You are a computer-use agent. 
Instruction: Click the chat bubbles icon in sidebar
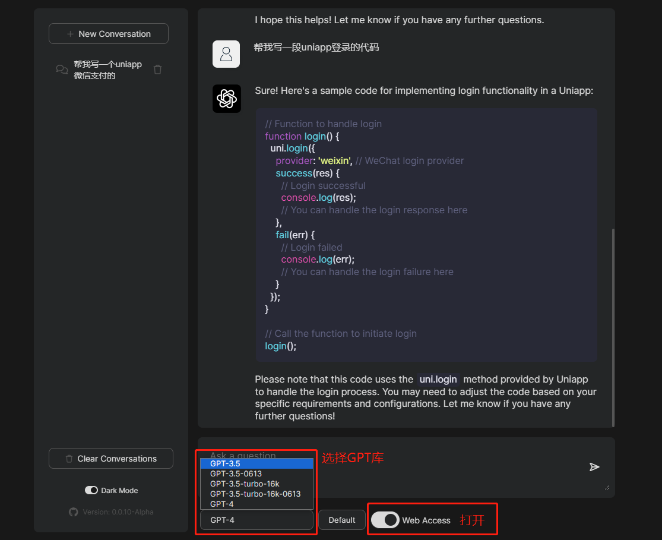(x=62, y=70)
